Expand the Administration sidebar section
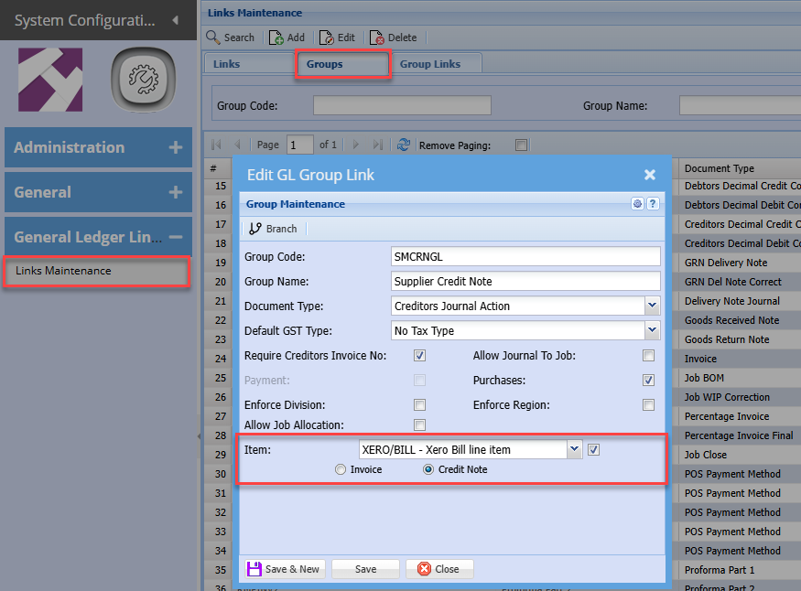Screen dimensions: 801x591 click(175, 147)
